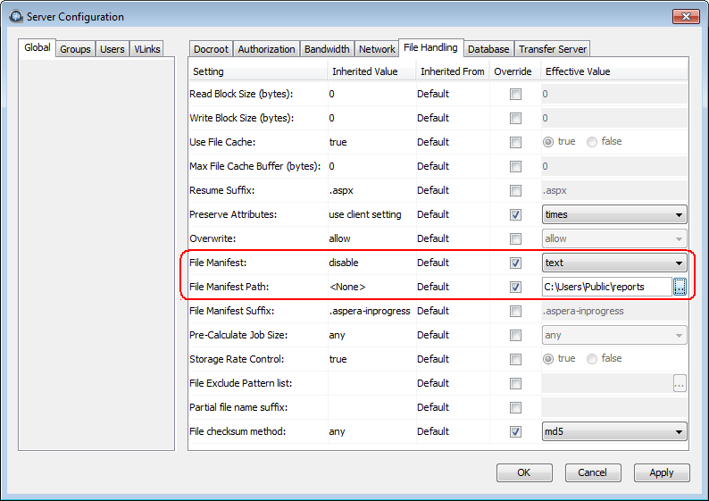
Task: Click the Cancel button
Action: (x=592, y=472)
